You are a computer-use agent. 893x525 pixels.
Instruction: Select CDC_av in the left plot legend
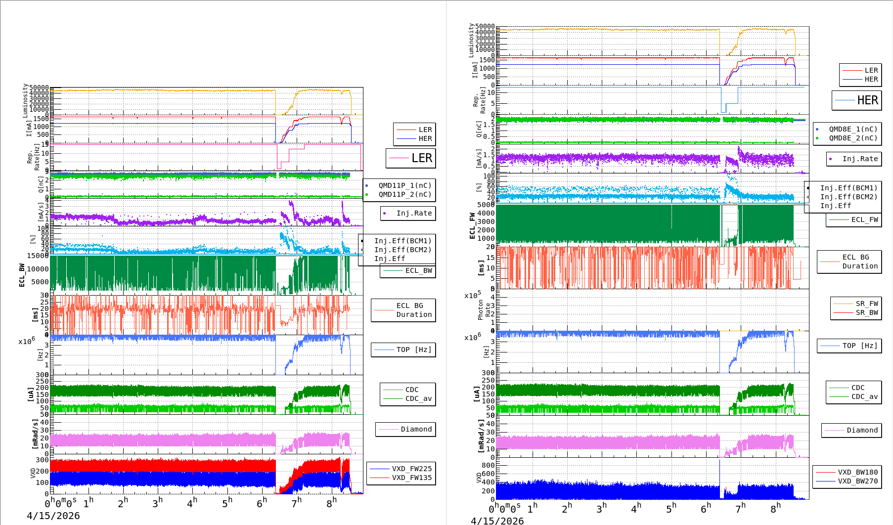pyautogui.click(x=418, y=399)
